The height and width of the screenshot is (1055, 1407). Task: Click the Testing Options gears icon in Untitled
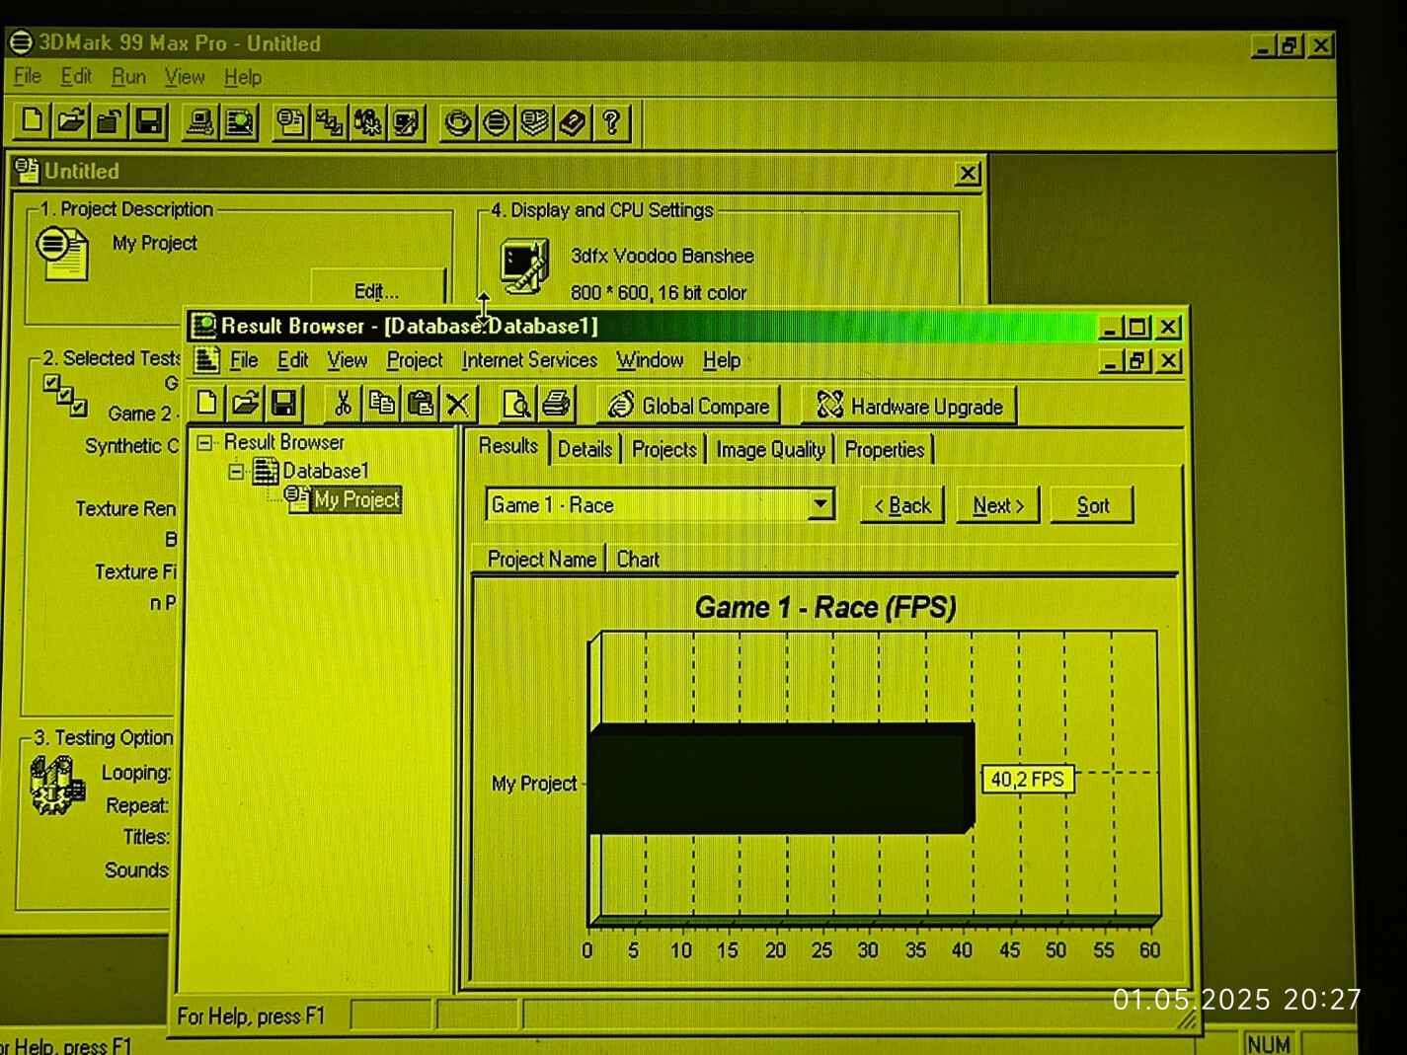point(56,785)
